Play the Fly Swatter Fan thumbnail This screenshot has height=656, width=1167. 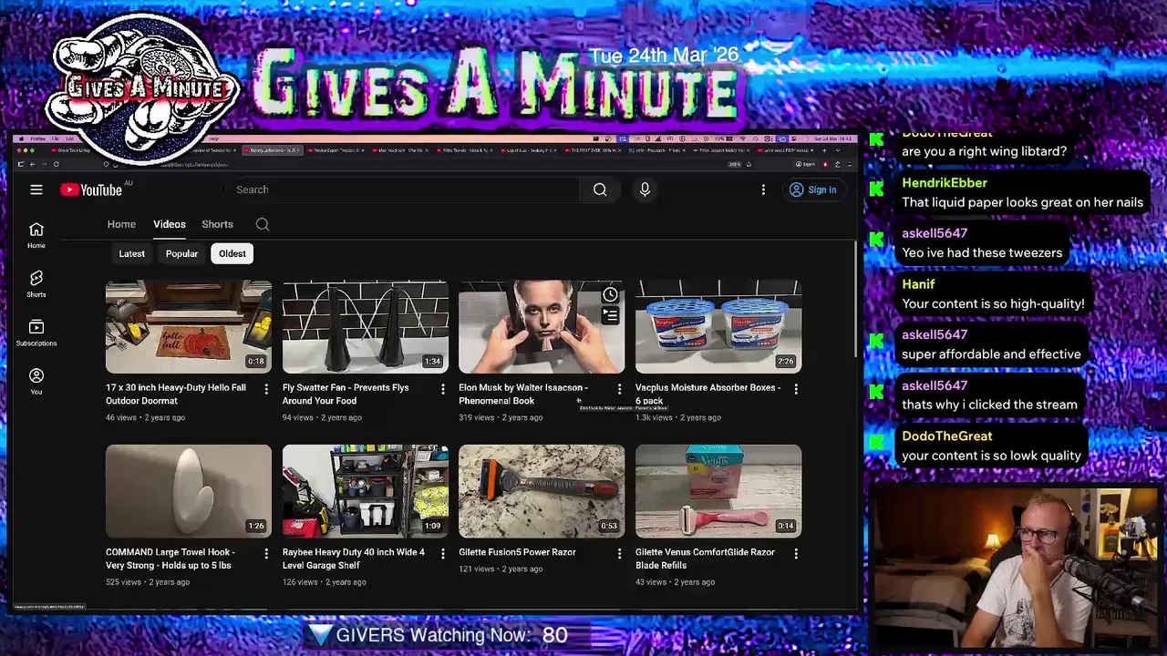(365, 327)
